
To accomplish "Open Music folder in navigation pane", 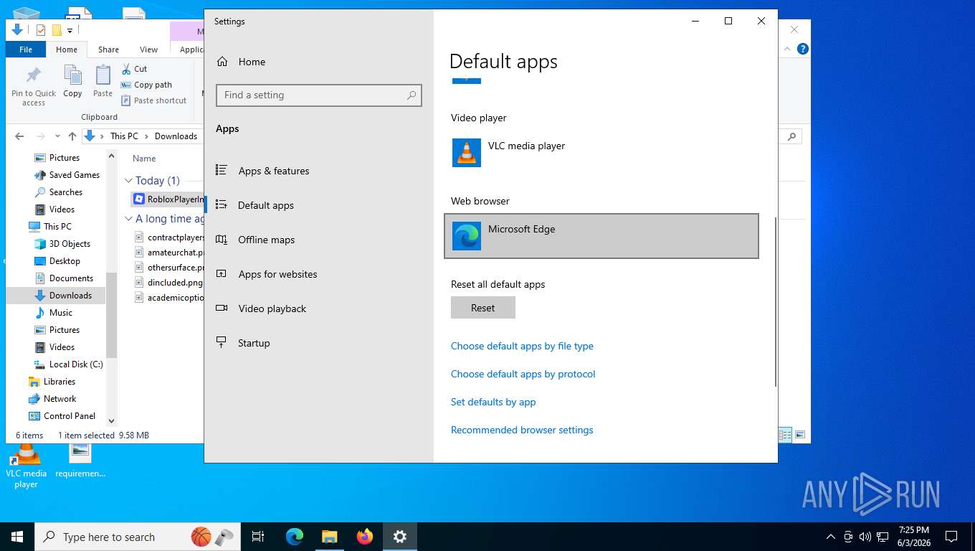I will [x=54, y=313].
